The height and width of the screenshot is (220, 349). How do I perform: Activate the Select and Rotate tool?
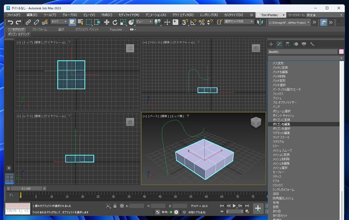tap(115, 22)
